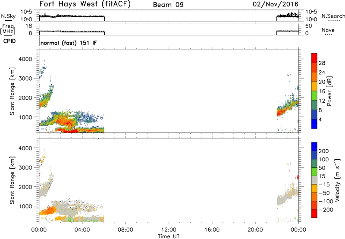
Task: Click the 'Velocity [m s⁻¹]' colorbar label
Action: pos(337,180)
